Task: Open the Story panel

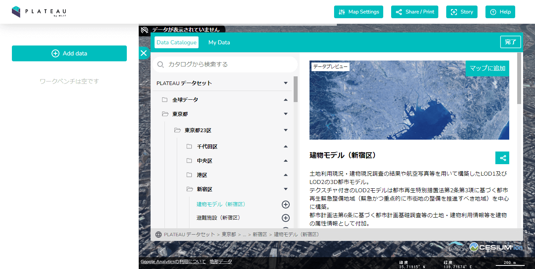Action: [x=462, y=12]
